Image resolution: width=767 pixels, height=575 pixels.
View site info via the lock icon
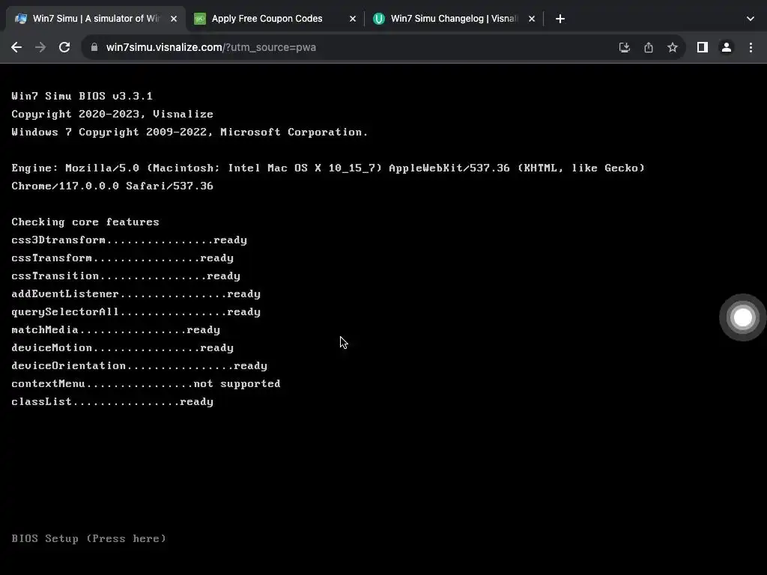[x=94, y=47]
